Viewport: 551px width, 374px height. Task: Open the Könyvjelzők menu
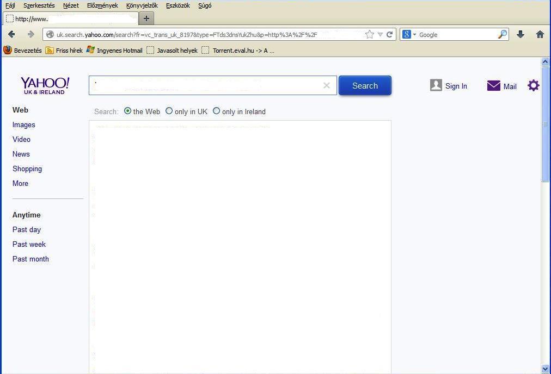tap(142, 5)
